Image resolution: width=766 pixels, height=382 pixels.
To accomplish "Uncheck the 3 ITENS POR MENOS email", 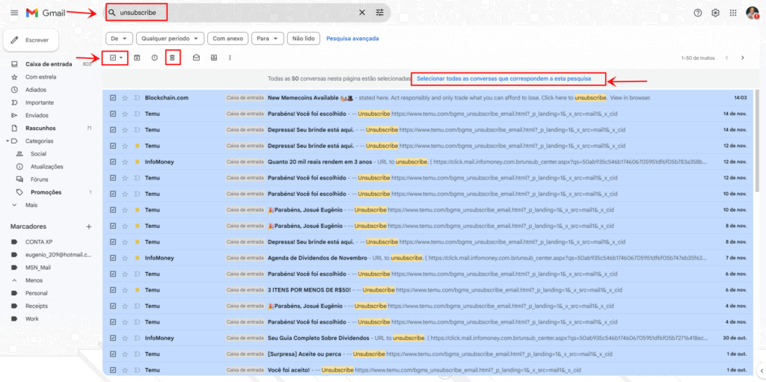I will (x=113, y=289).
